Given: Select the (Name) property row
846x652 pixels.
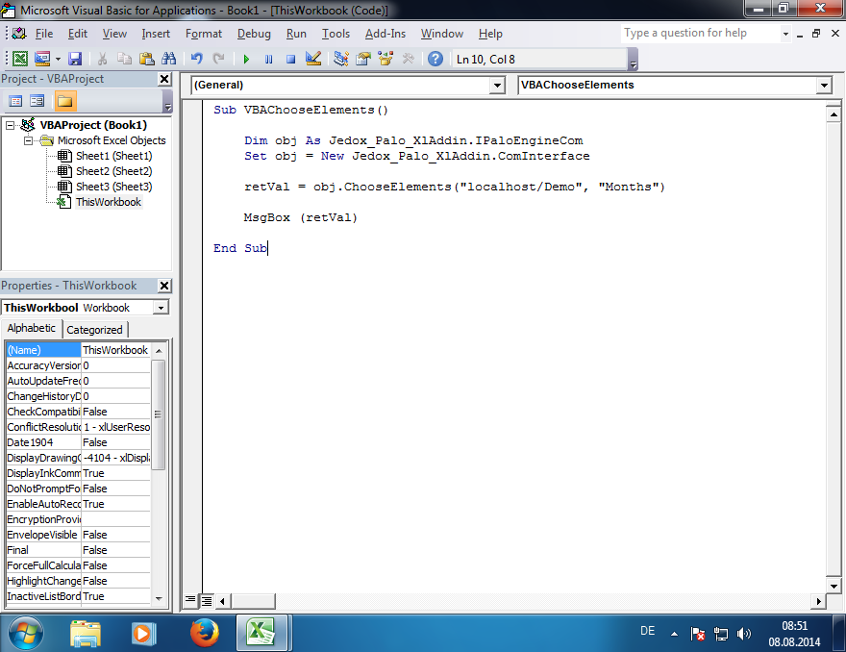Looking at the screenshot, I should (78, 350).
